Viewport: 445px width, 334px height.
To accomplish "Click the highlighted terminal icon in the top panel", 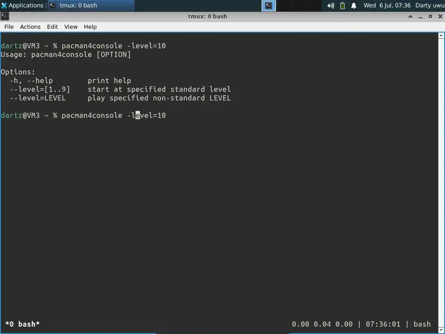I will [x=269, y=6].
